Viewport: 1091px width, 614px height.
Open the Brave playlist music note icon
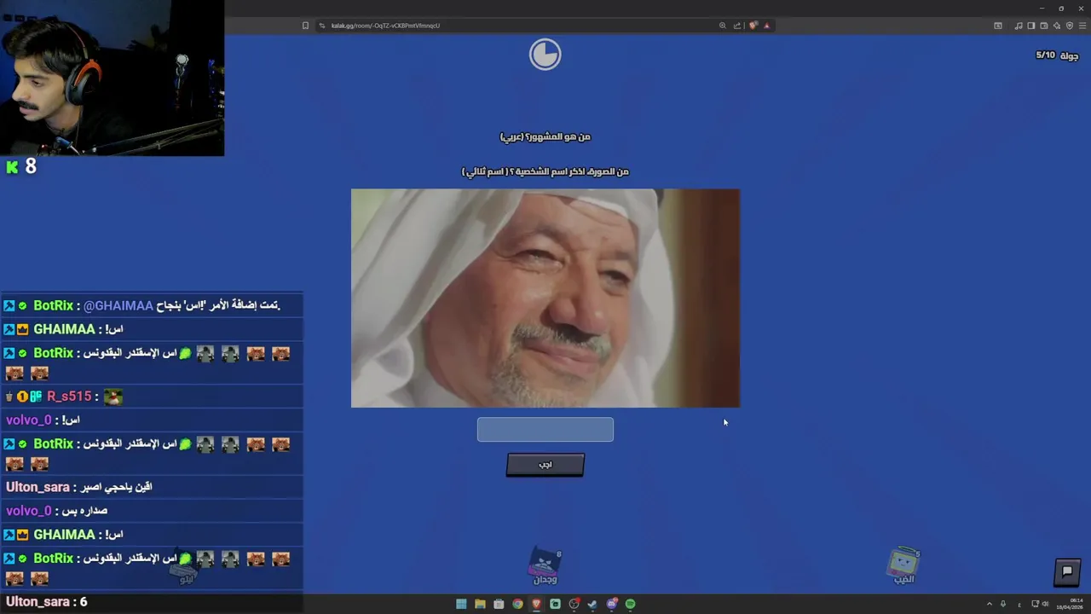(x=1019, y=26)
